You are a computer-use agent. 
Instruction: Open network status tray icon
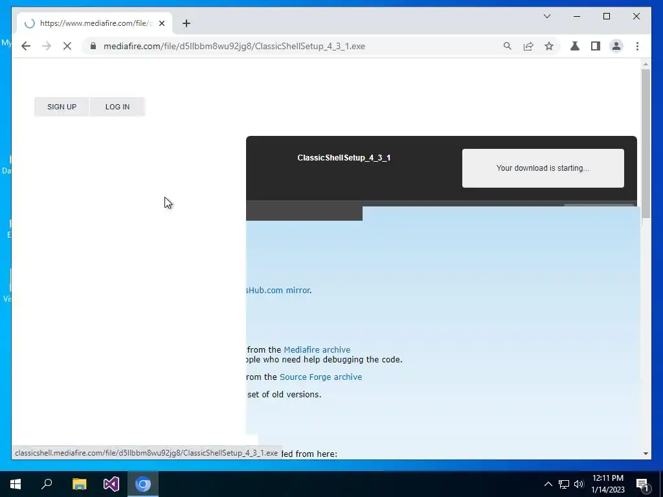(x=564, y=484)
